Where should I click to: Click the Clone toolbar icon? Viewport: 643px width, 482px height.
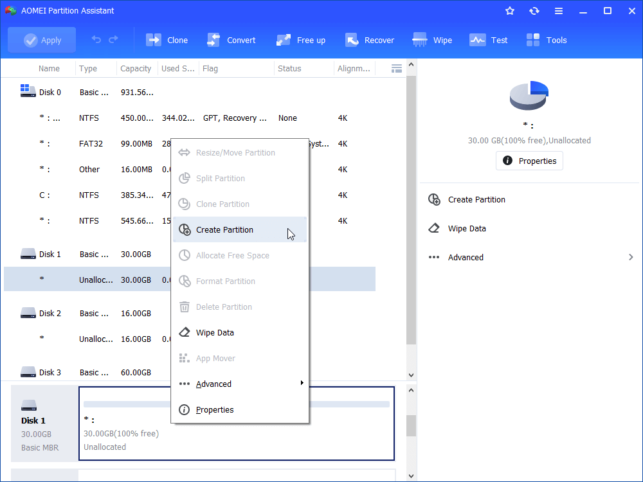[x=167, y=40]
